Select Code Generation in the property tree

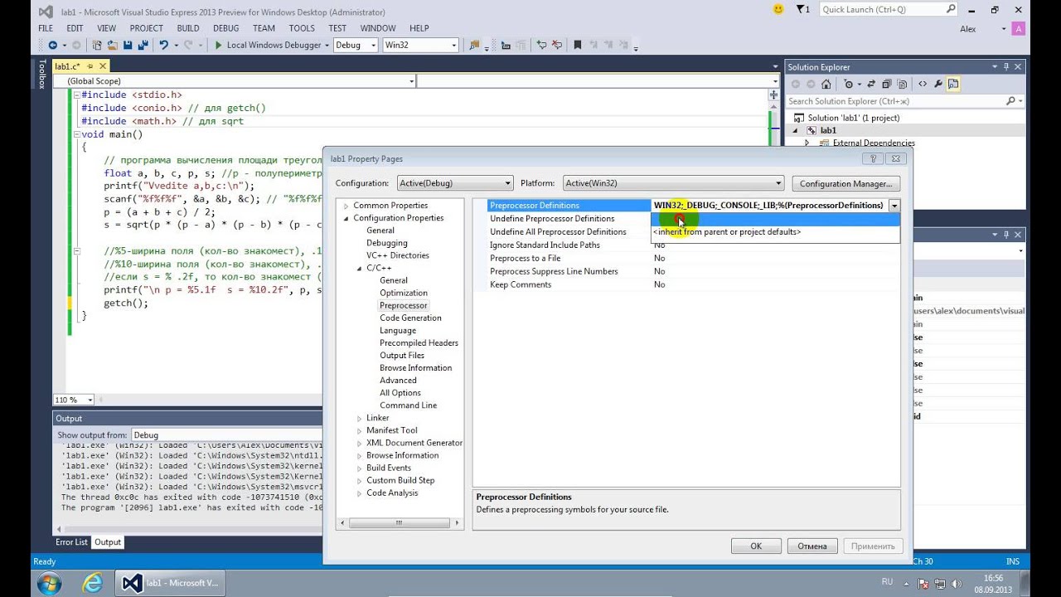pyautogui.click(x=410, y=318)
